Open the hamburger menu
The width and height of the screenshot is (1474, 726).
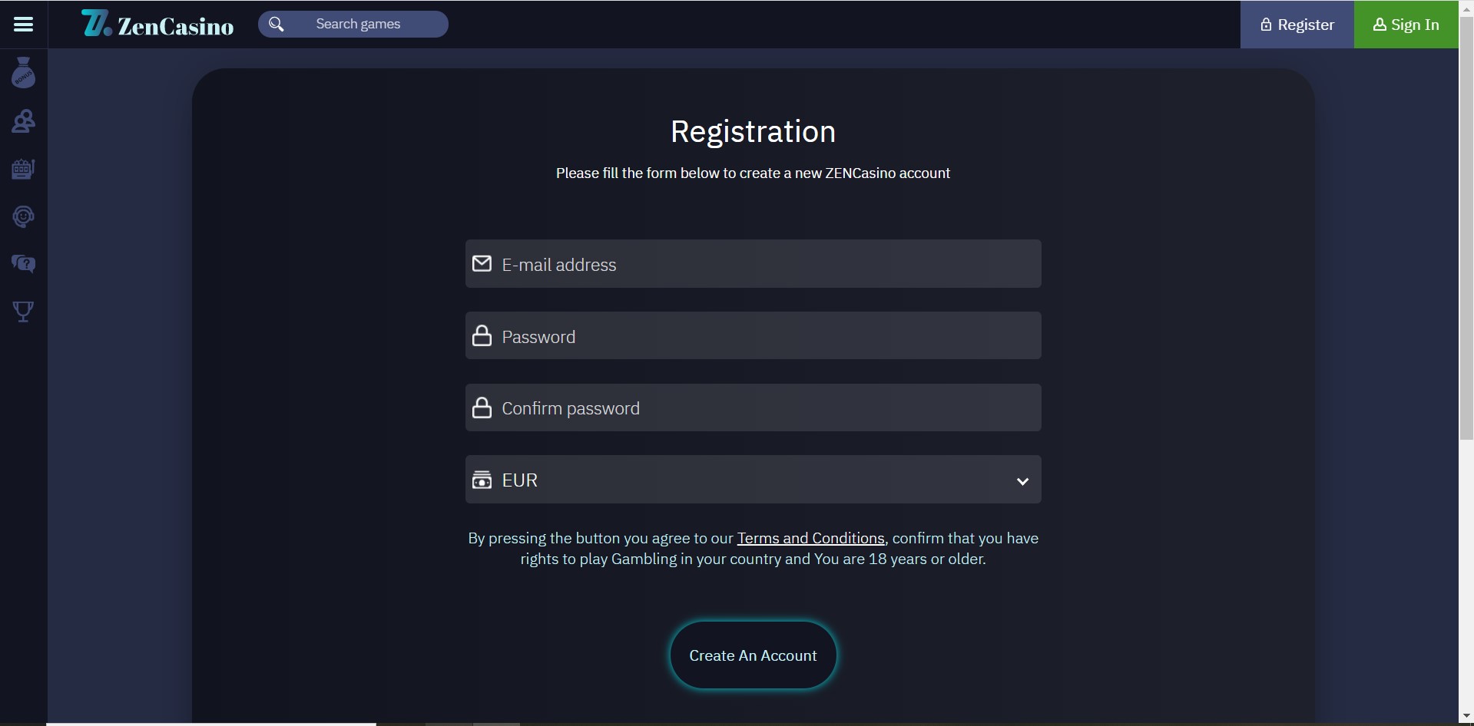click(x=24, y=25)
